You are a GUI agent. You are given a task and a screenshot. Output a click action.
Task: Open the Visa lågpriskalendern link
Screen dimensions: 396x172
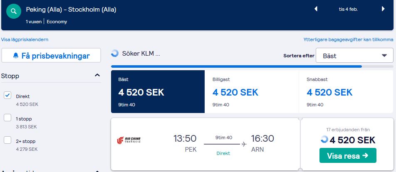[x=25, y=40]
